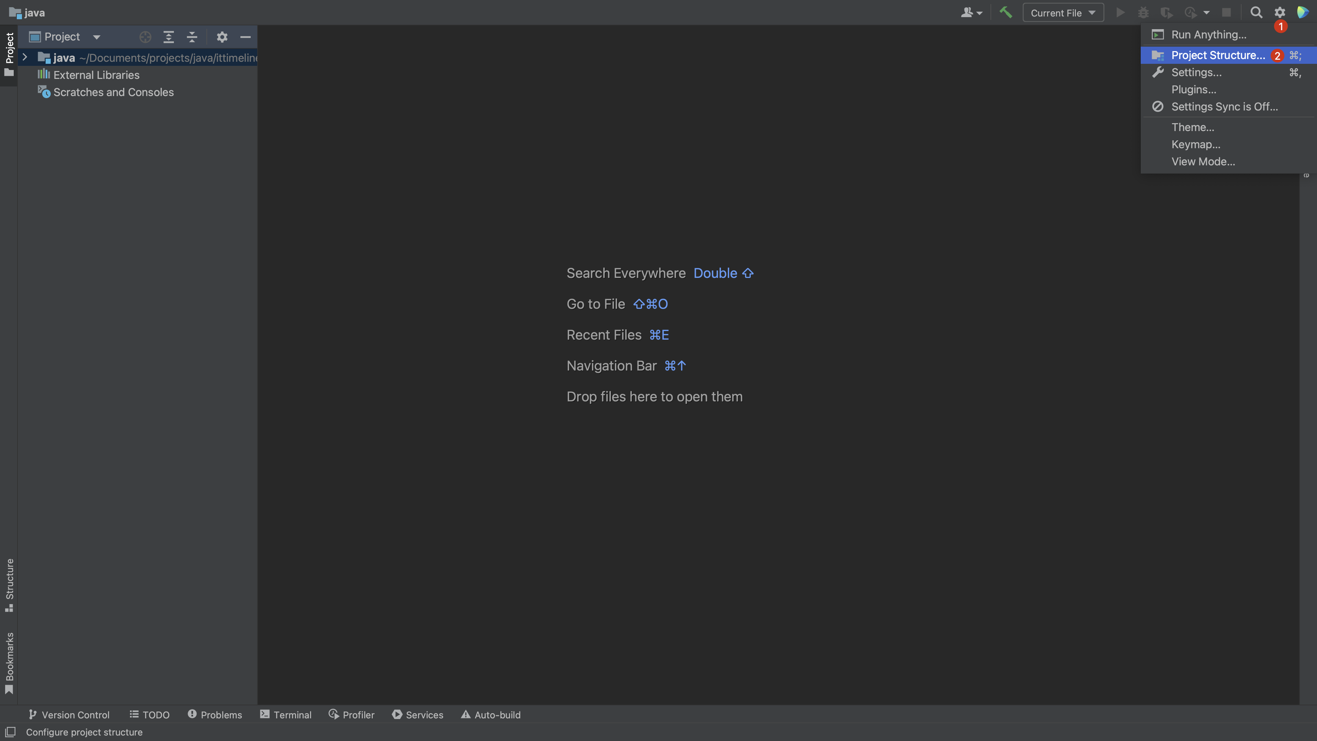Click the Build project hammer icon
Screen dimensions: 1317x741
(1005, 12)
